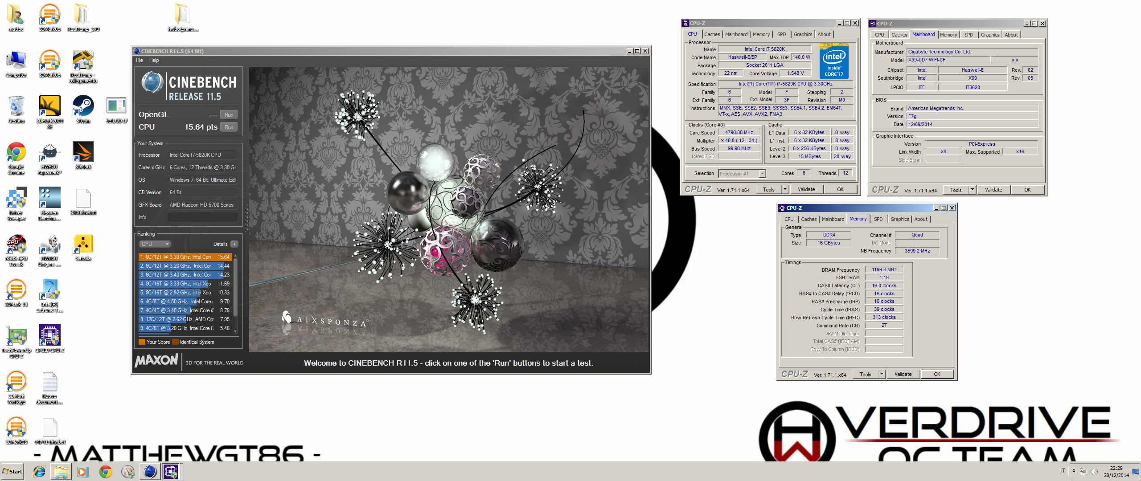Open the Computer desktop icon
The image size is (1141, 481).
[x=16, y=63]
